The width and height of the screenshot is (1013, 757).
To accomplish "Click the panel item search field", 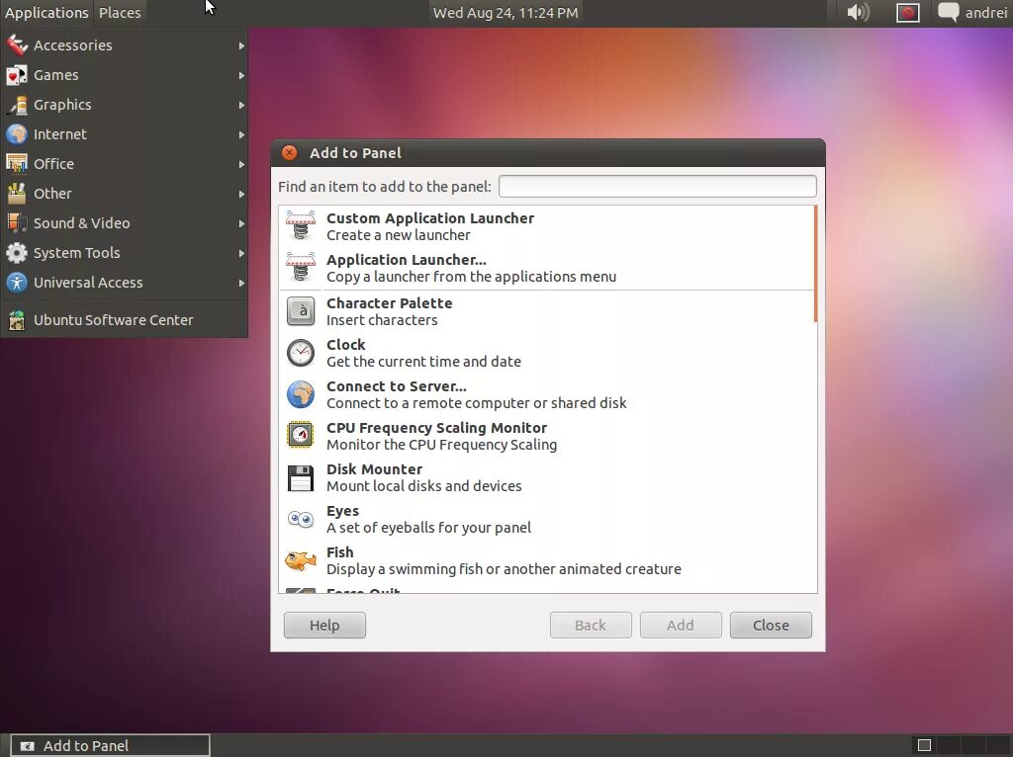I will click(x=658, y=187).
